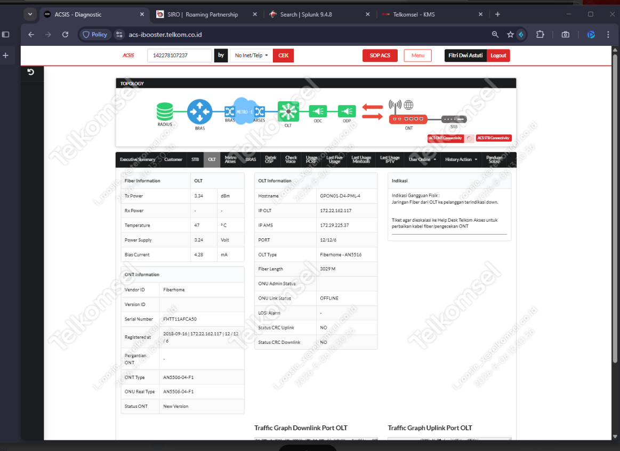The width and height of the screenshot is (620, 451).
Task: Open the Metro Akses tab
Action: pyautogui.click(x=230, y=160)
